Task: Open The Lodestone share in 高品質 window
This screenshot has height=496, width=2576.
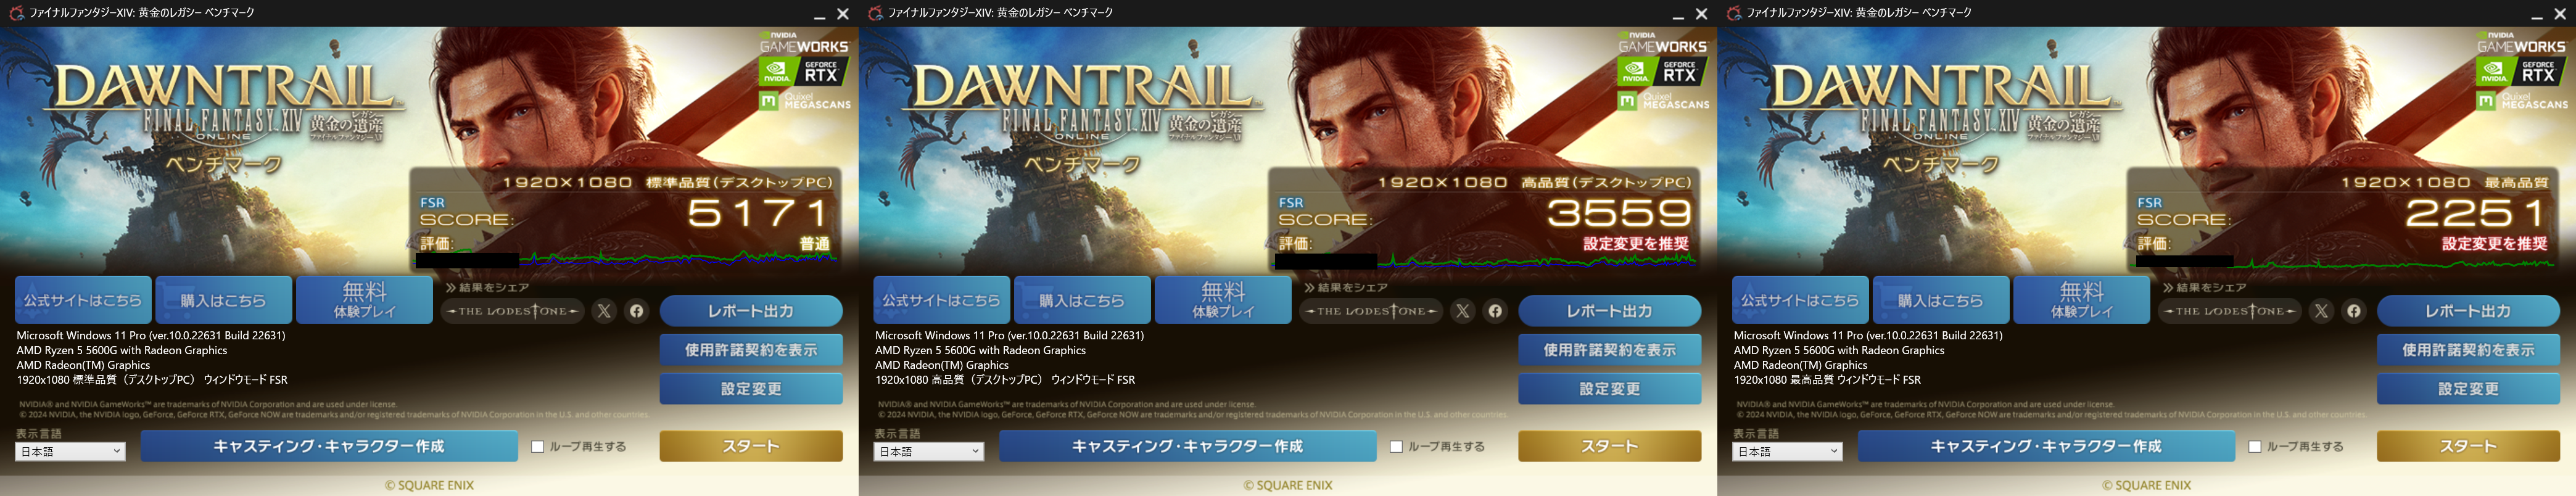Action: 1372,311
